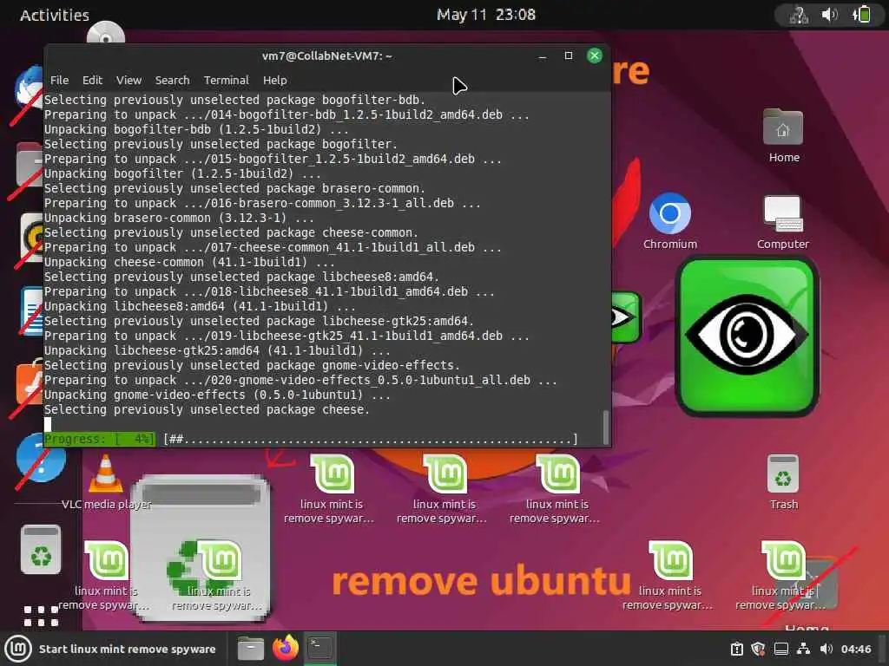Image resolution: width=889 pixels, height=666 pixels.
Task: Open the show applications grid
Action: (41, 616)
